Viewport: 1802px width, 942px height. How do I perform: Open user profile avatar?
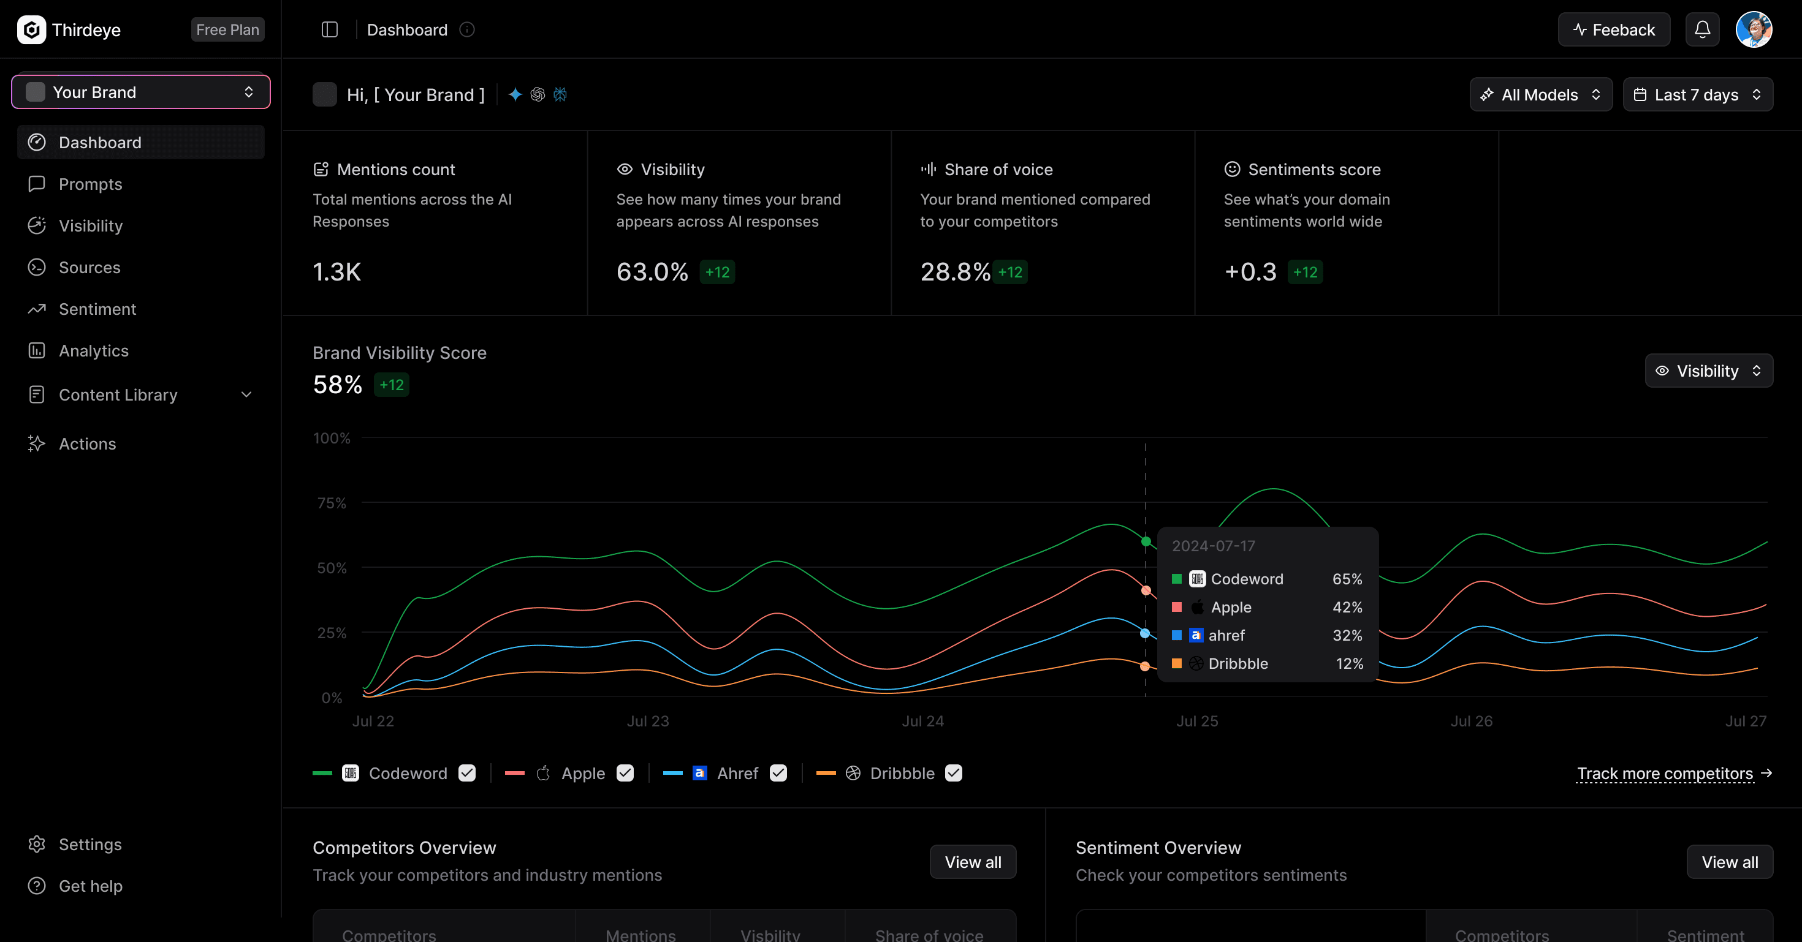tap(1753, 29)
